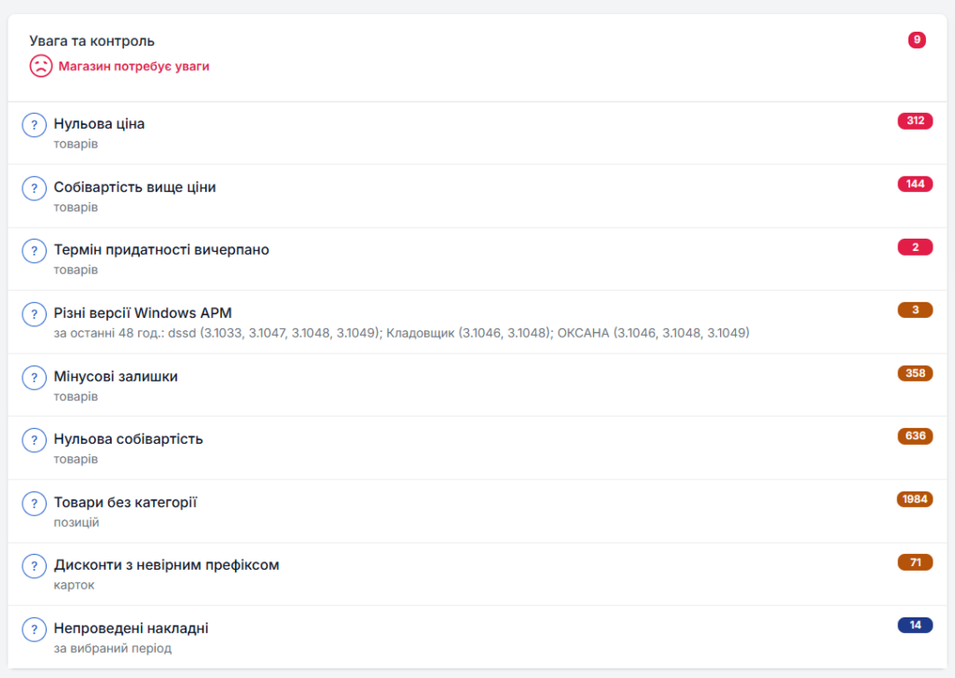Show help for Товари без категорії
The image size is (955, 678).
(35, 504)
